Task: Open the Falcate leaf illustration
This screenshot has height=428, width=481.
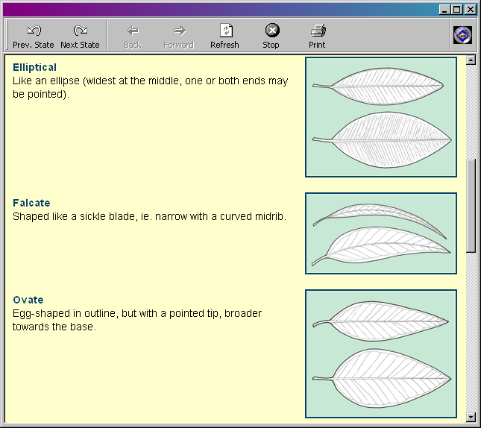Action: 381,233
